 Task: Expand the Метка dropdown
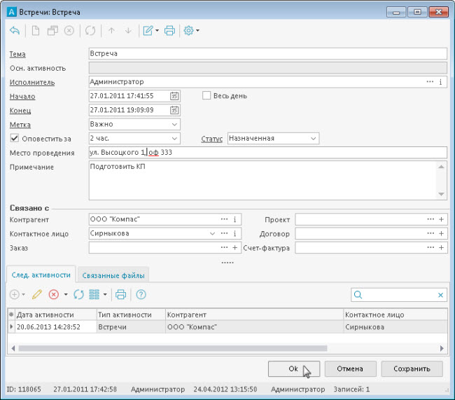coord(174,124)
